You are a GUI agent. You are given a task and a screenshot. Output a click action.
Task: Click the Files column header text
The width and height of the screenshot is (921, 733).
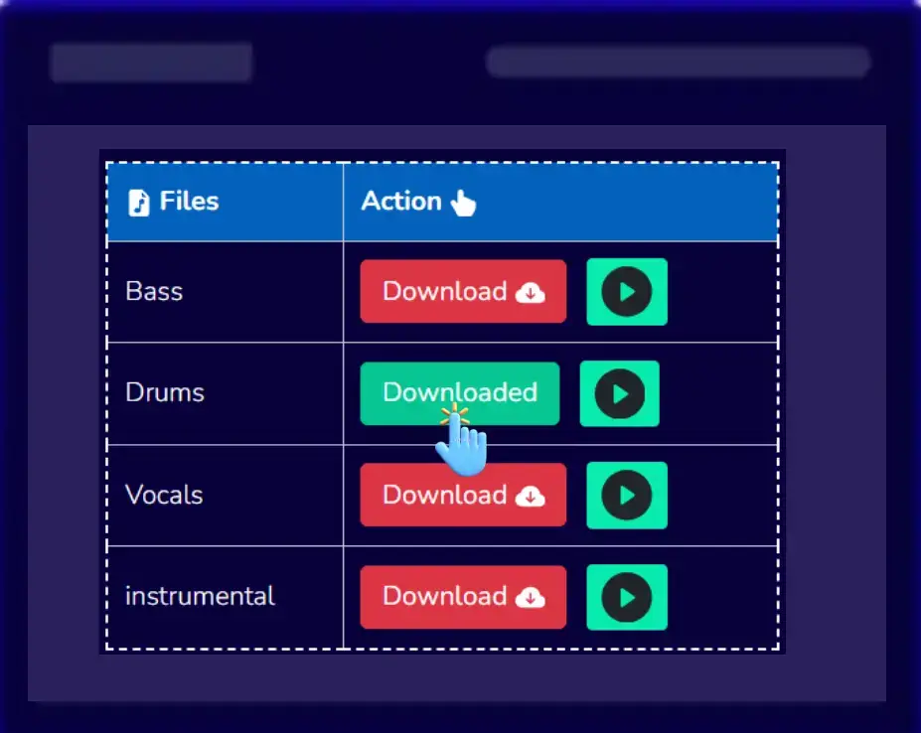(189, 202)
